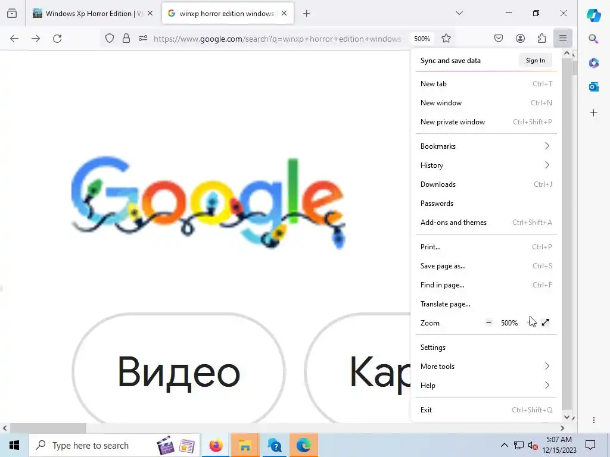The height and width of the screenshot is (457, 610).
Task: Click the URL address bar field
Action: click(x=277, y=39)
